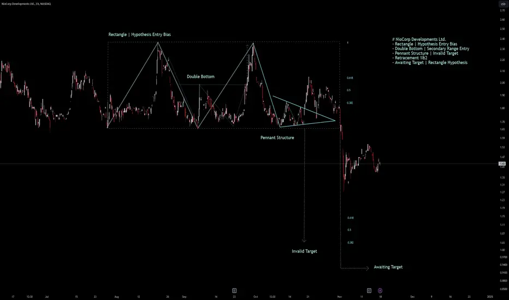Image resolution: width=509 pixels, height=300 pixels.
Task: Click the 'Jul' label on time axis
Action: pyautogui.click(x=47, y=297)
